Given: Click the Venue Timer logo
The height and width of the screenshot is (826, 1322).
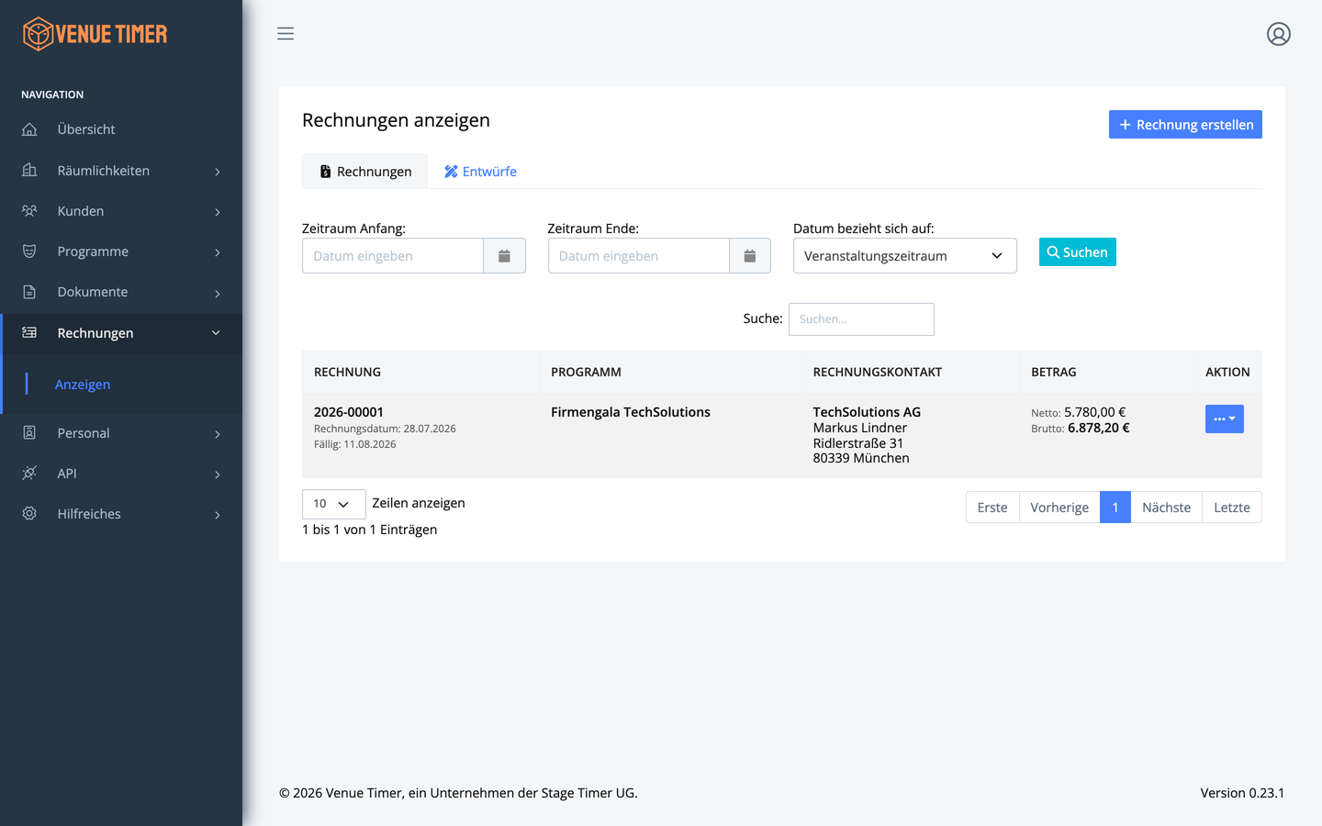Looking at the screenshot, I should pyautogui.click(x=95, y=34).
